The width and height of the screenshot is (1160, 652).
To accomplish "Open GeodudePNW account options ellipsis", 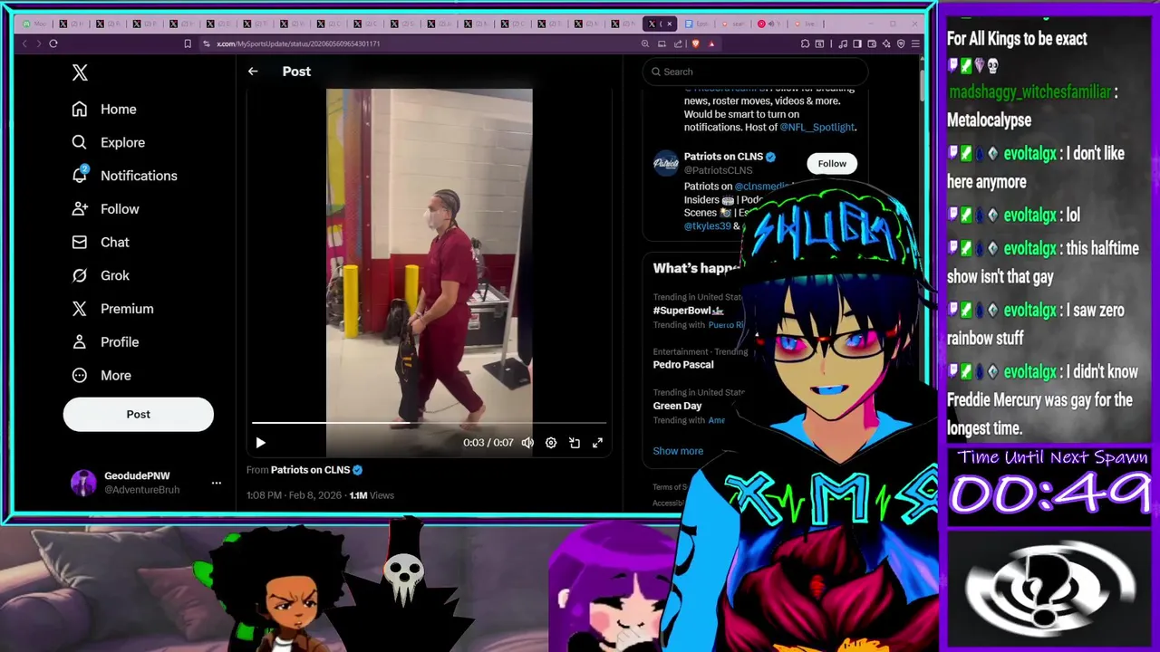I will [217, 483].
